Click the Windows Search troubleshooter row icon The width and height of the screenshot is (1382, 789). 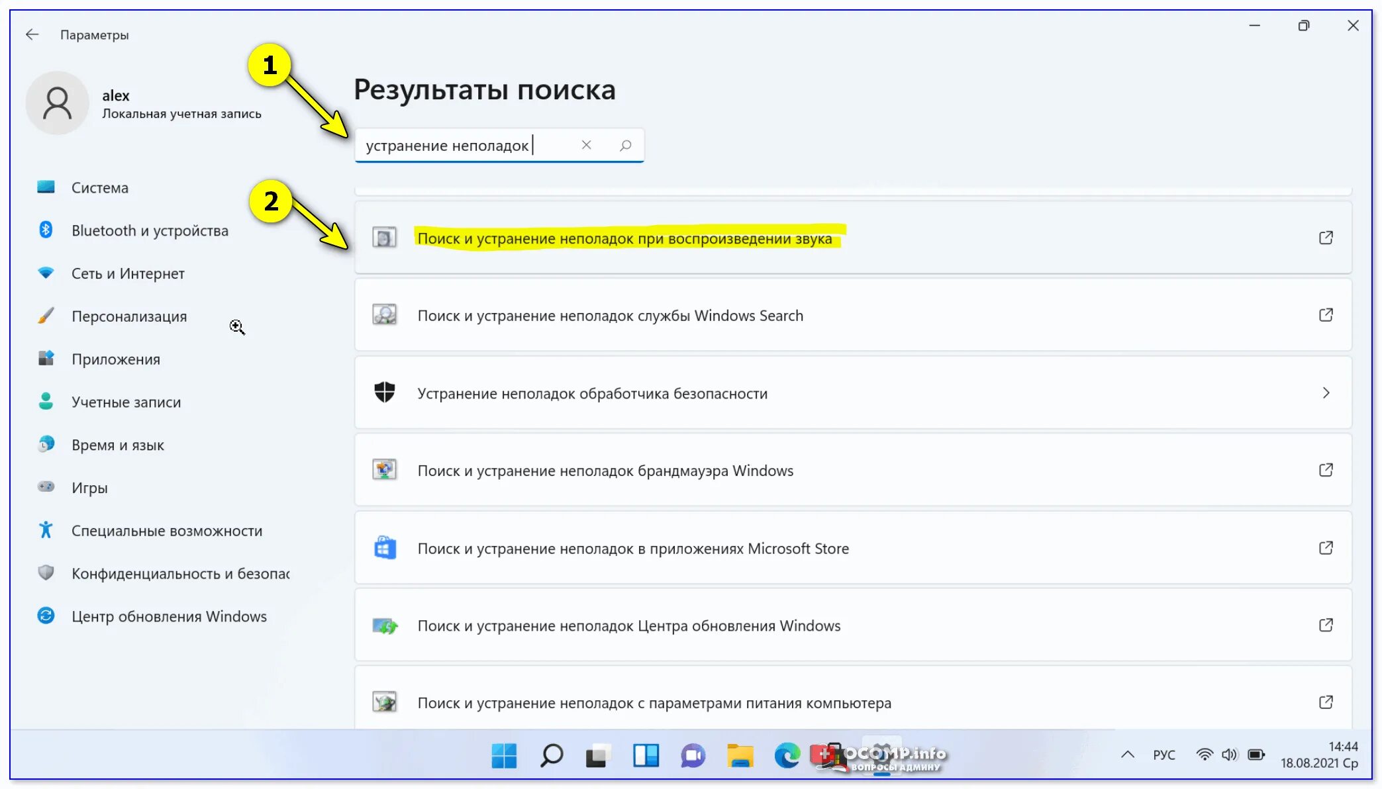pyautogui.click(x=385, y=314)
